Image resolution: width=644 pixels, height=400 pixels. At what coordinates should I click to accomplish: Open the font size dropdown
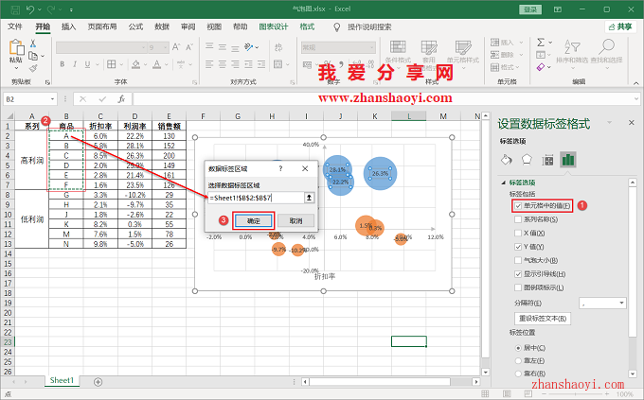(x=166, y=47)
